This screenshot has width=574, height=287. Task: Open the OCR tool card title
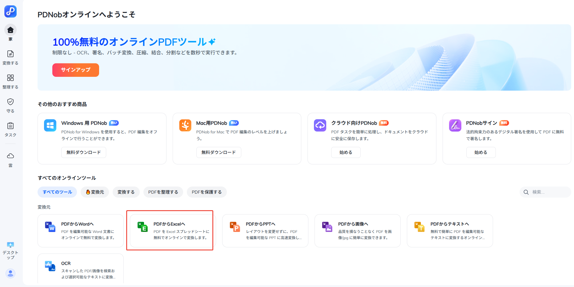pos(66,263)
